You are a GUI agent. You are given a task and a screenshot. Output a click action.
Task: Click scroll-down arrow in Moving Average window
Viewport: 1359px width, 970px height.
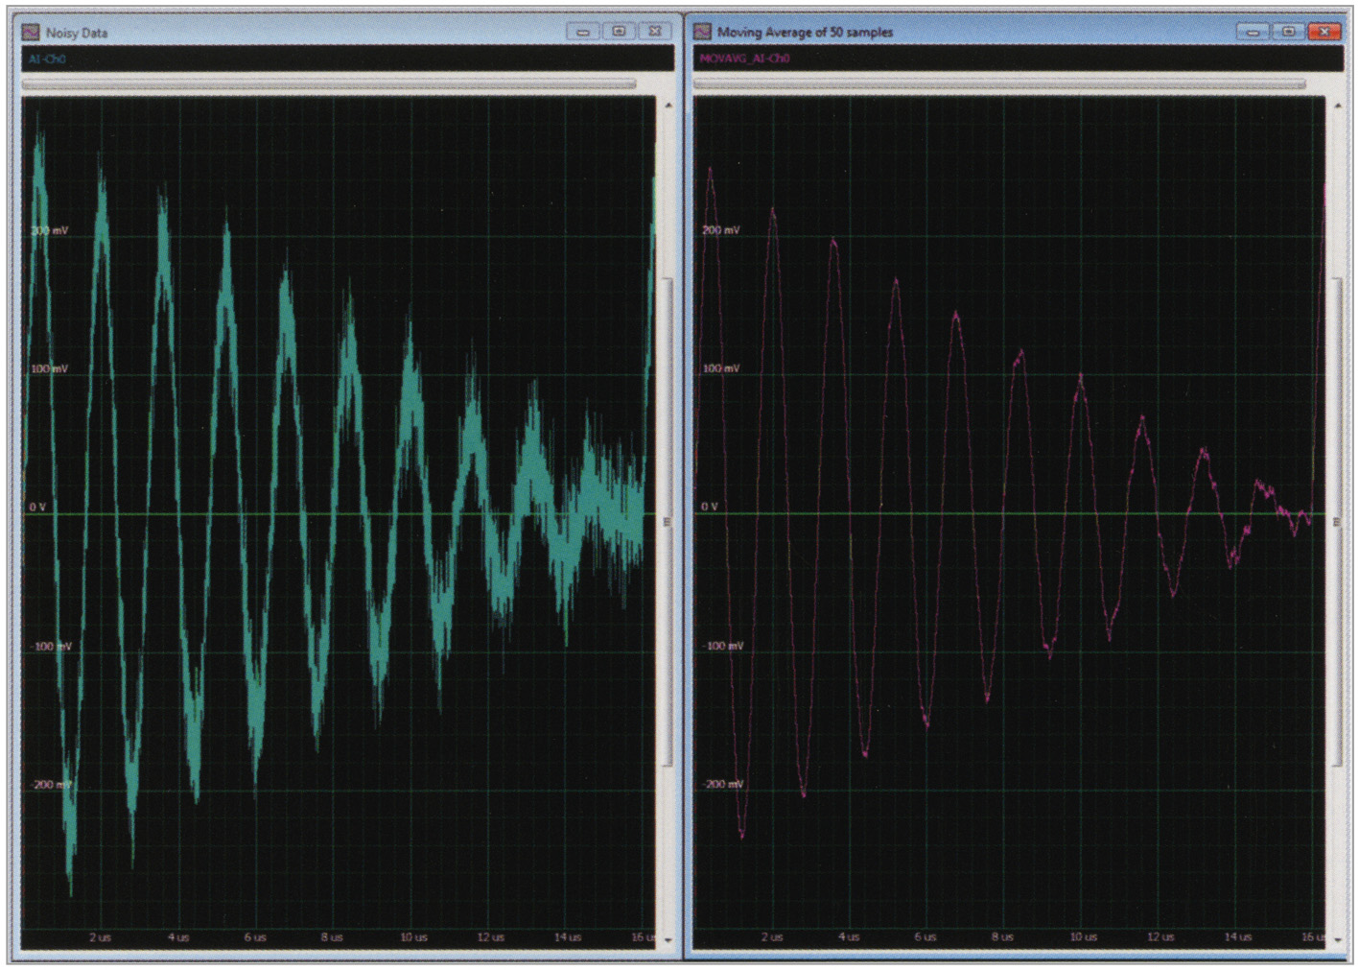coord(1338,940)
